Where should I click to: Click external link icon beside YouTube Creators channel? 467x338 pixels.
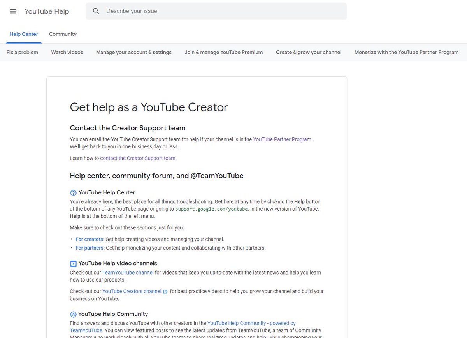[x=165, y=291]
